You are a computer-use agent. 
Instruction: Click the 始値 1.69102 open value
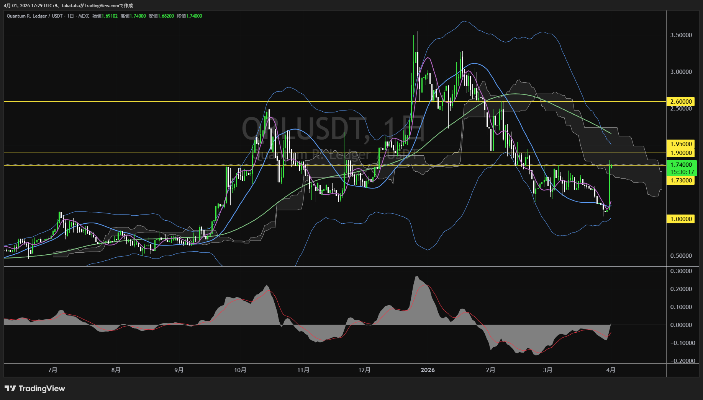tap(105, 16)
